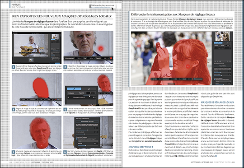Select the eraser tab in large screenshot panel
The image size is (244, 168).
(x=227, y=43)
